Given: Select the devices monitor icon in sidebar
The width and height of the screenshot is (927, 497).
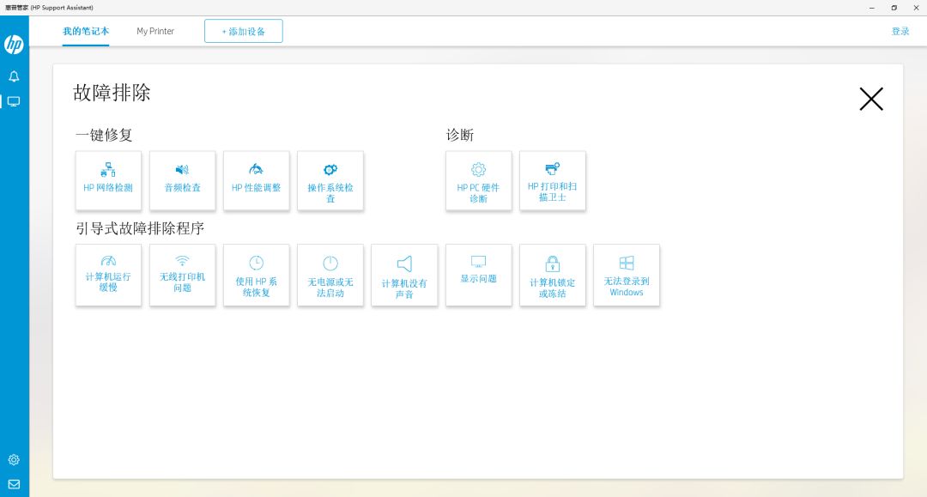Looking at the screenshot, I should (x=15, y=101).
